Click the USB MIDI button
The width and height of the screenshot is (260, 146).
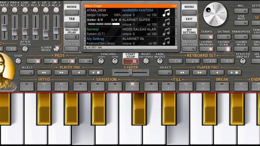click(241, 23)
